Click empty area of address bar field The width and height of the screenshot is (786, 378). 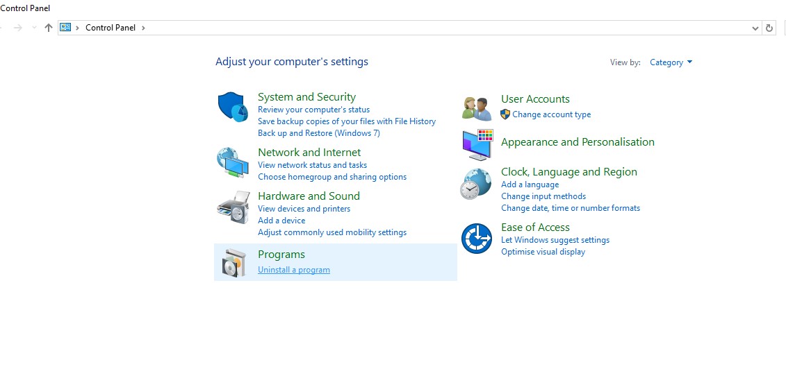[x=446, y=28]
